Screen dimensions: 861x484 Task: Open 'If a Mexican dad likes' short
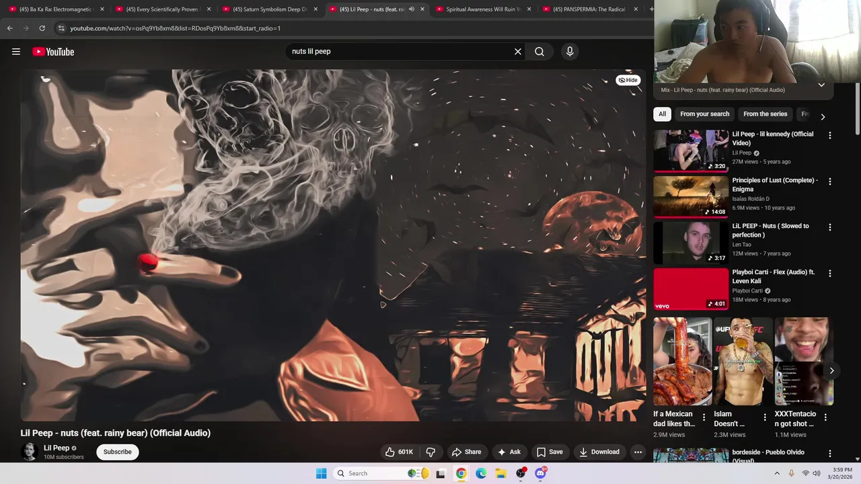pos(683,362)
